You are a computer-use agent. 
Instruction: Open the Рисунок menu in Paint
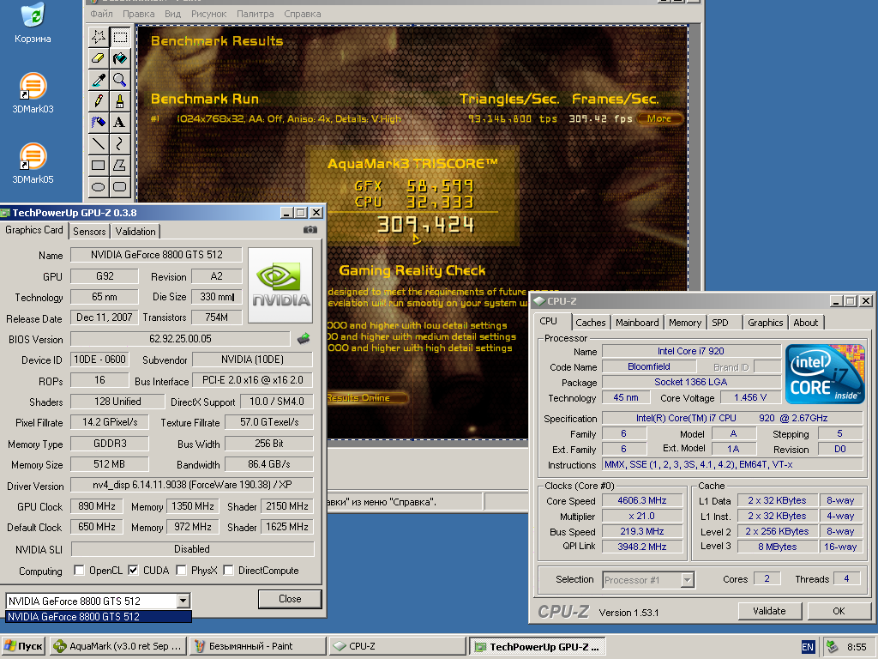pos(209,14)
